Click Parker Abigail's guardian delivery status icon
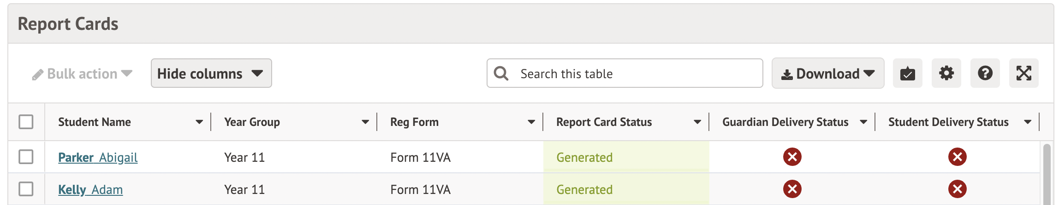The height and width of the screenshot is (205, 1059). coord(792,157)
